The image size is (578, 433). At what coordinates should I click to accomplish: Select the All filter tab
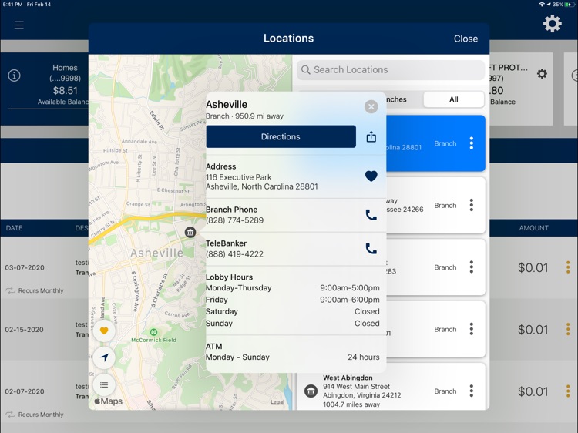[454, 99]
